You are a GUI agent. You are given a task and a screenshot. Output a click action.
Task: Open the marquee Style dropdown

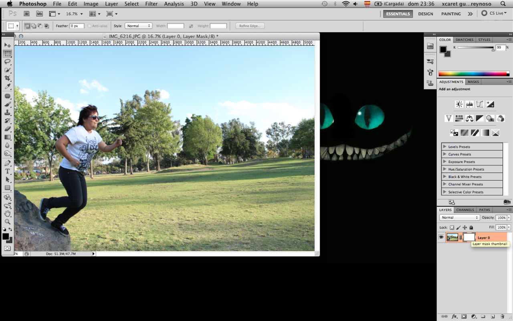(138, 26)
